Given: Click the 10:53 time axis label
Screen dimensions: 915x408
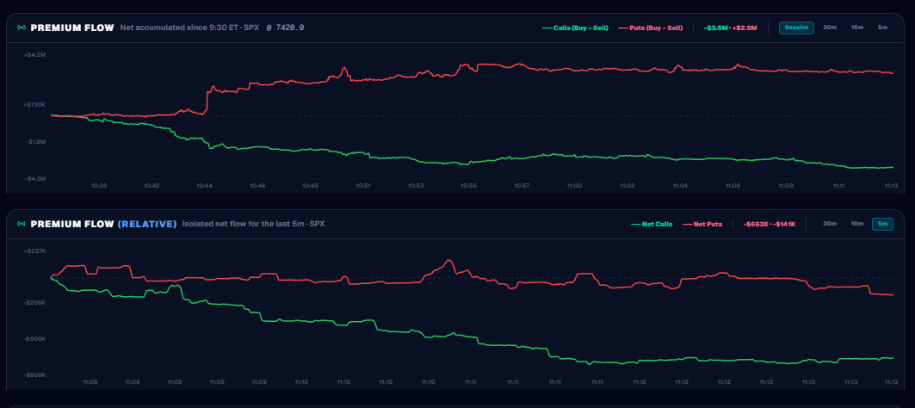Looking at the screenshot, I should pyautogui.click(x=416, y=186).
